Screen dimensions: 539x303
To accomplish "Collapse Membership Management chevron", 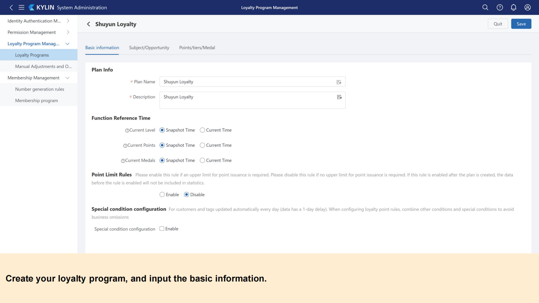I will pos(67,78).
